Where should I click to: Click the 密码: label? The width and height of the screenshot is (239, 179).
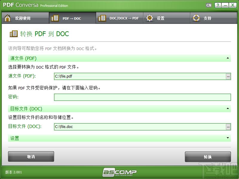pyautogui.click(x=13, y=97)
